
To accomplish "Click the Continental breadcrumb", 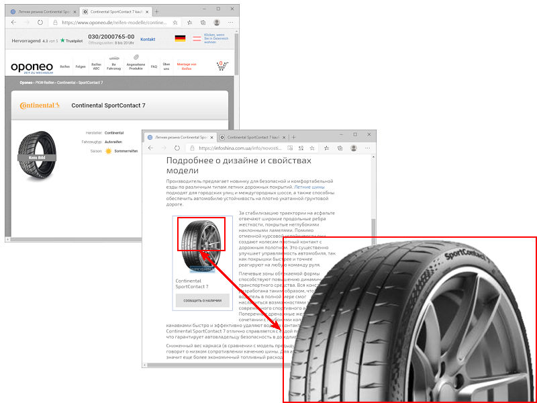I will click(x=66, y=83).
